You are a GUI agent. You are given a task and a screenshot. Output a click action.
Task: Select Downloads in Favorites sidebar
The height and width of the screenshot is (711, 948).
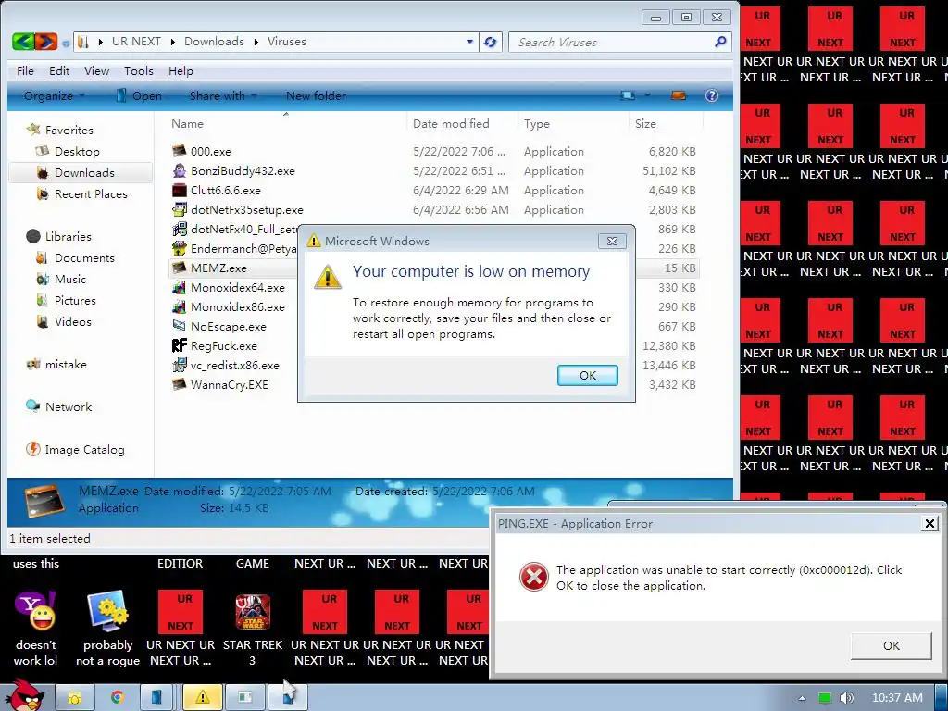tap(81, 172)
